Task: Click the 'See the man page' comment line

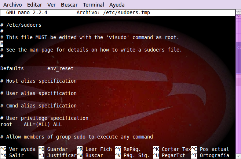Action: [91, 50]
